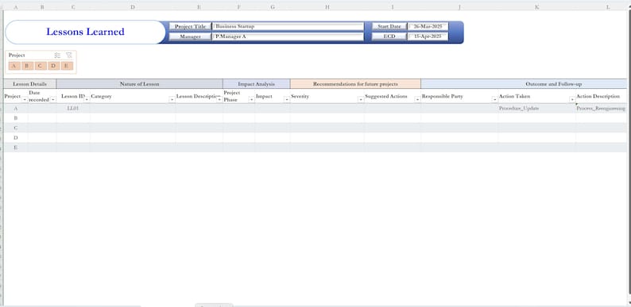The image size is (631, 307).
Task: Select slicer item C
Action: [x=41, y=66]
